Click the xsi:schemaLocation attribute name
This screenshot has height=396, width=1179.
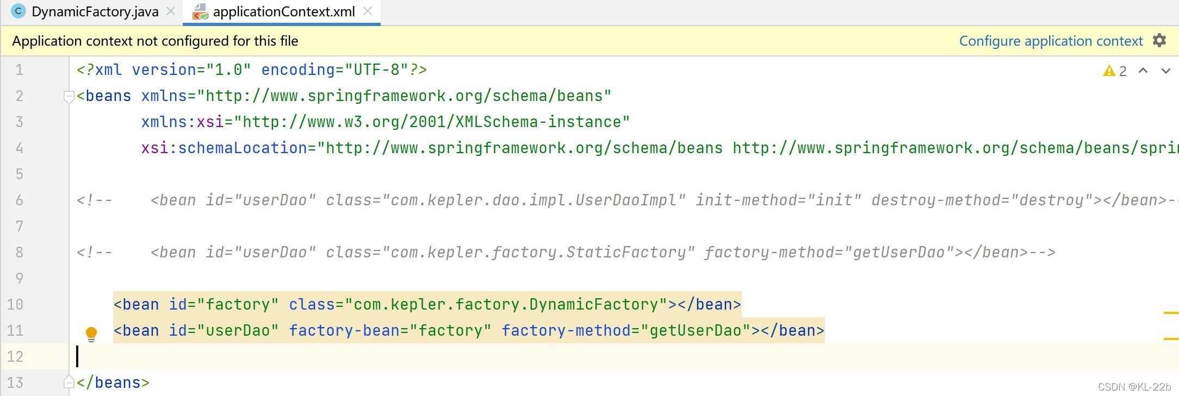click(224, 148)
